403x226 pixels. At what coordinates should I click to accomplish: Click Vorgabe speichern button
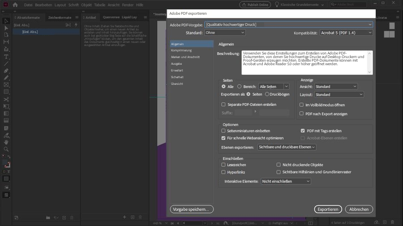pyautogui.click(x=192, y=209)
